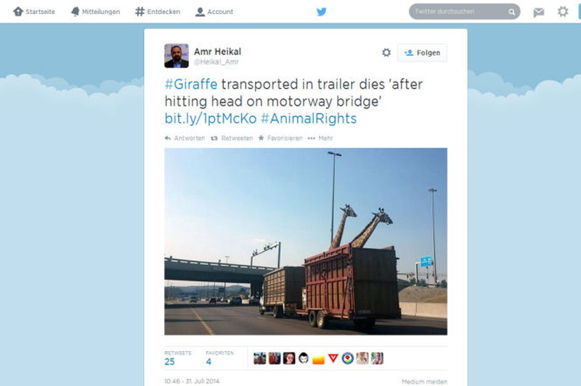The height and width of the screenshot is (386, 581).
Task: Open direct messages envelope icon
Action: click(x=538, y=12)
